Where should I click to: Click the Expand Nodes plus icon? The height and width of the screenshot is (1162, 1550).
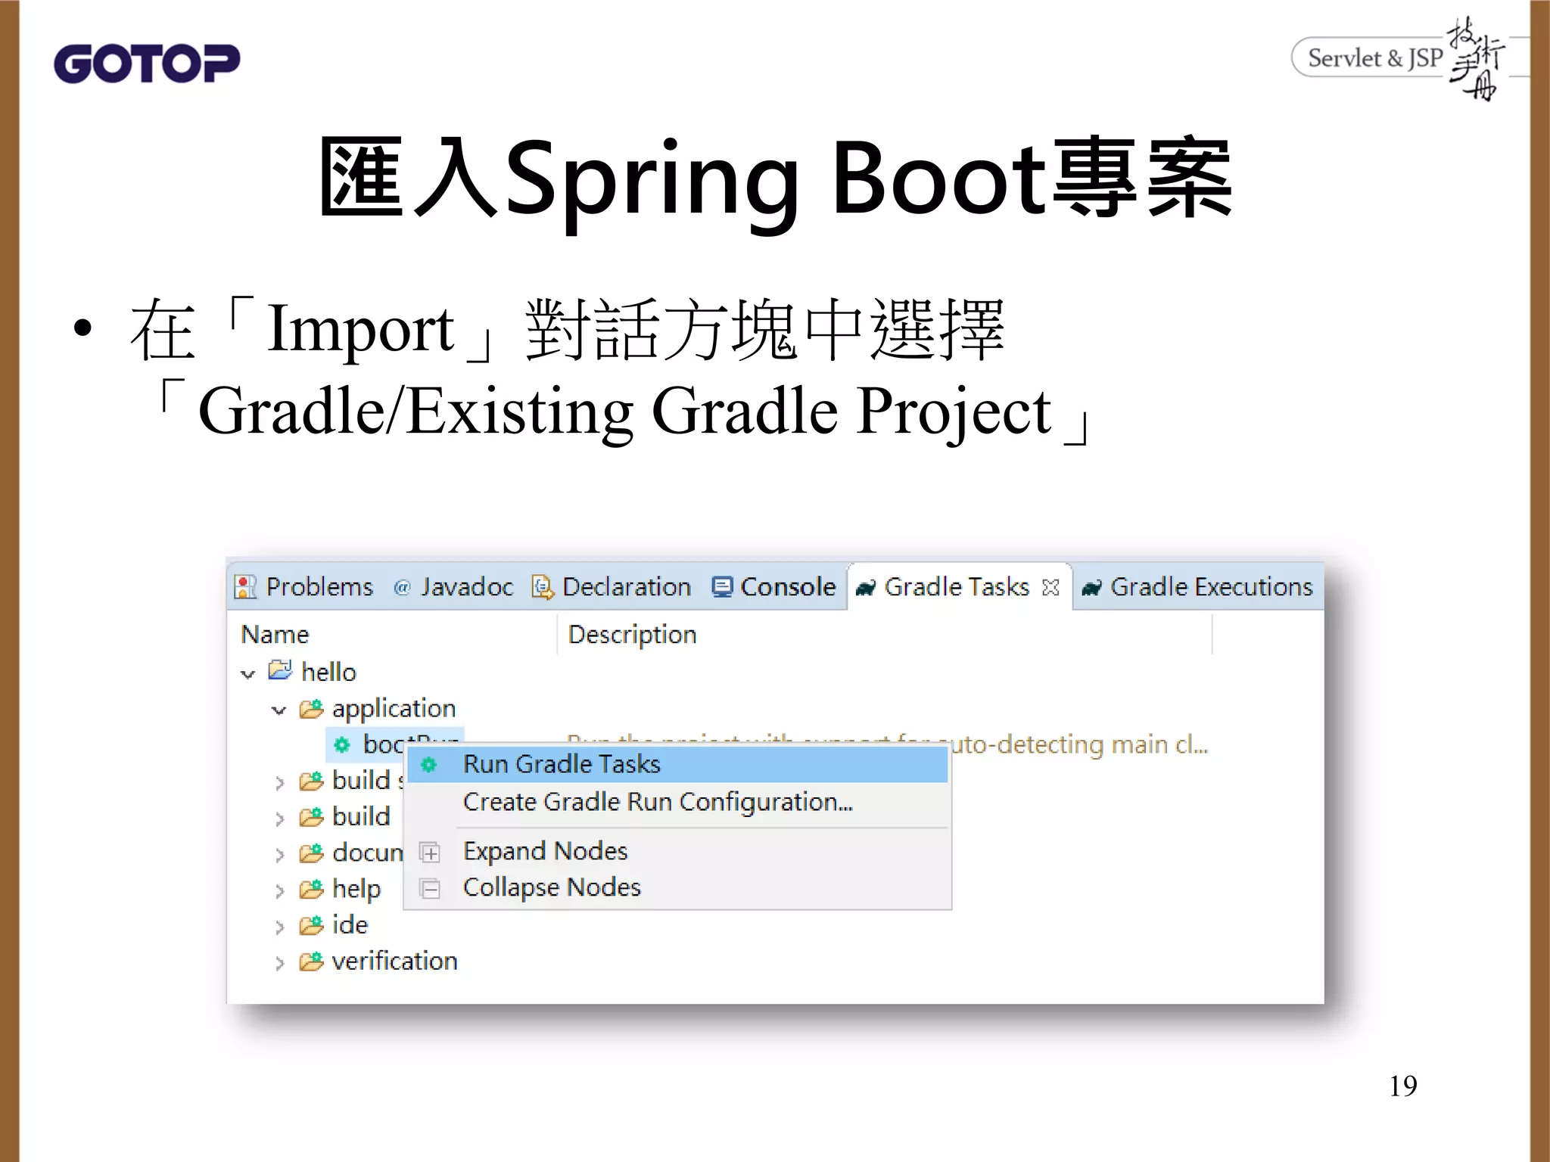click(430, 853)
